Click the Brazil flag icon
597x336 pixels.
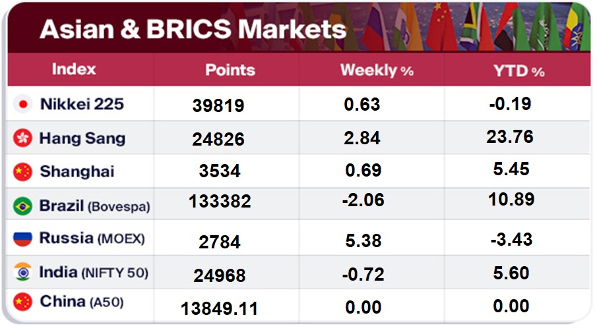pos(23,206)
